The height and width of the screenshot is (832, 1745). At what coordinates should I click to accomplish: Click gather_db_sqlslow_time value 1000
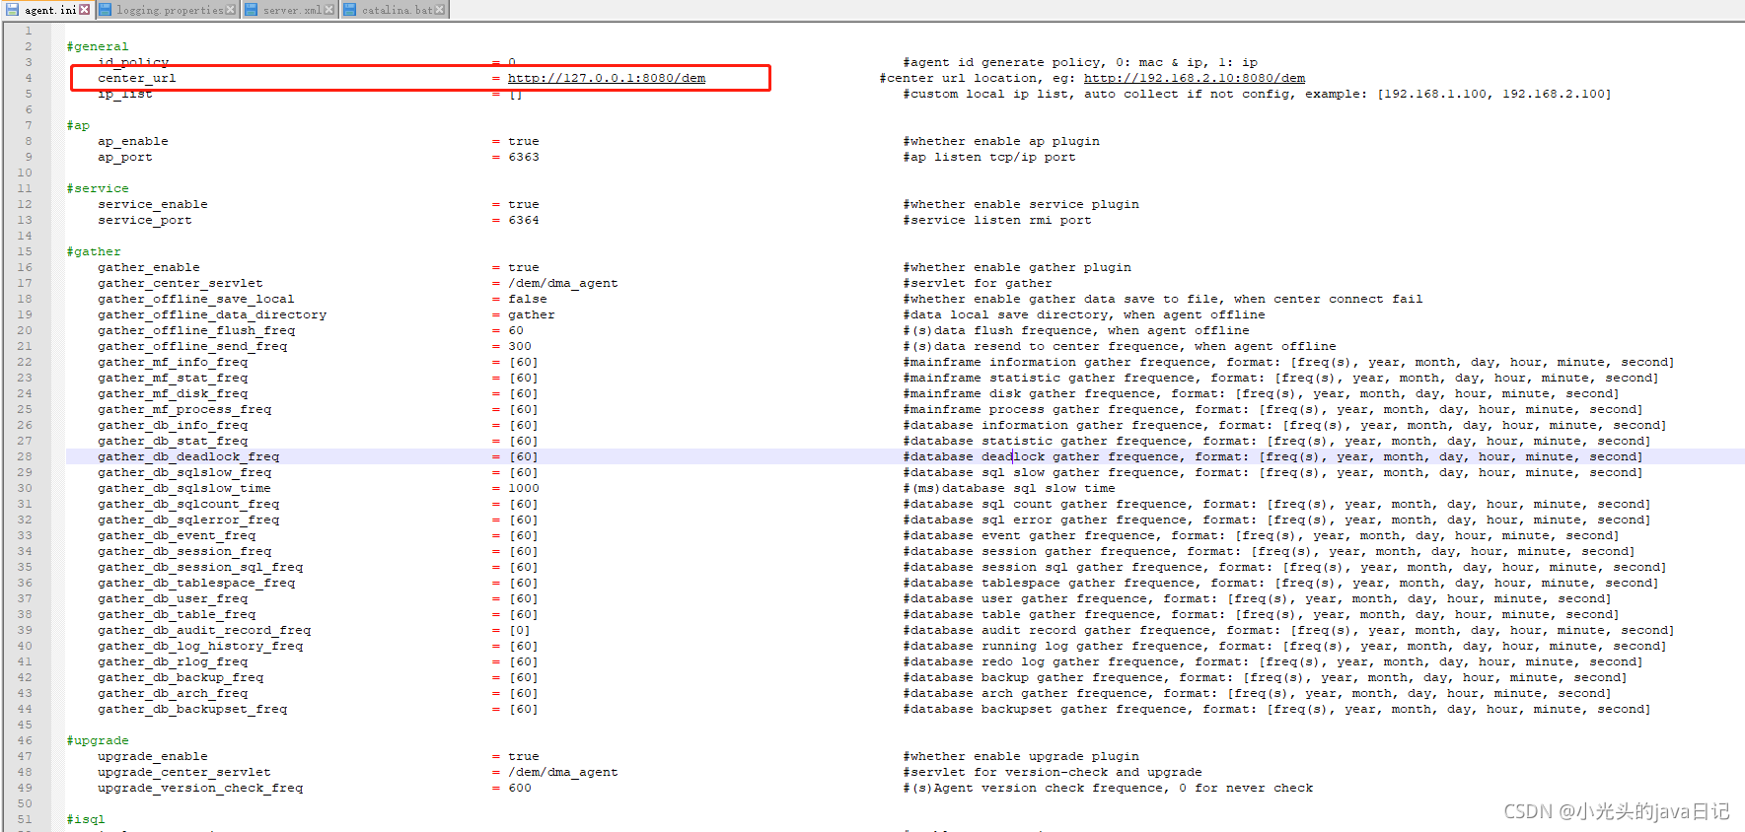click(524, 488)
